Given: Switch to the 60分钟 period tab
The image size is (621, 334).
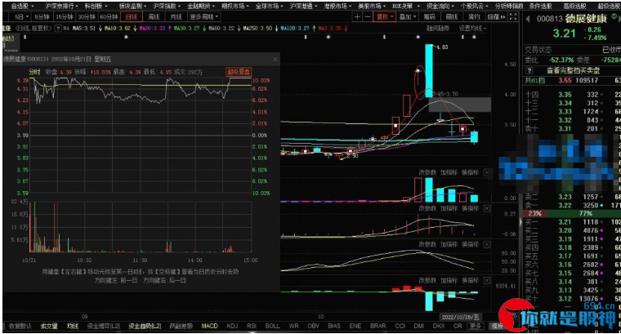Looking at the screenshot, I should tap(109, 16).
